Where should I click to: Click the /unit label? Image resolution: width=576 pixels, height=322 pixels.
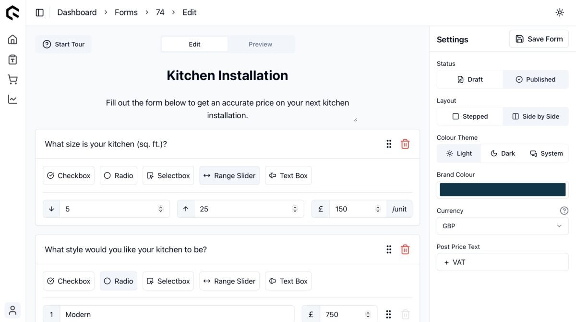pyautogui.click(x=399, y=209)
